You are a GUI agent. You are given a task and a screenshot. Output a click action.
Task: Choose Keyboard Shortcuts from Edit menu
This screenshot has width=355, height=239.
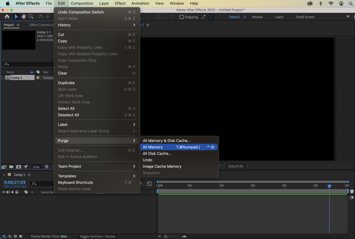coord(97,182)
